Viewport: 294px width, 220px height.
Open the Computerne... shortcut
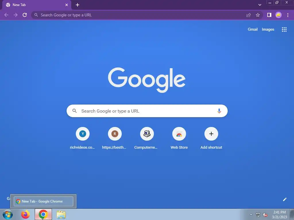point(147,138)
